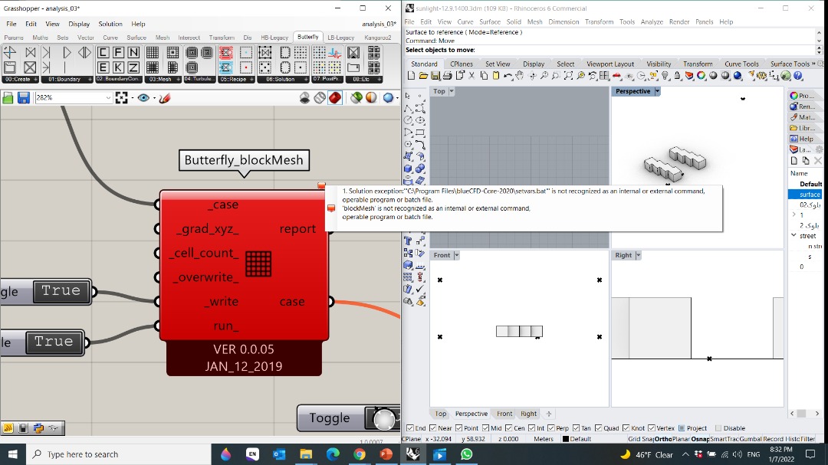Click the Grasshopper save file icon
Viewport: 828px width, 465px height.
[23, 97]
